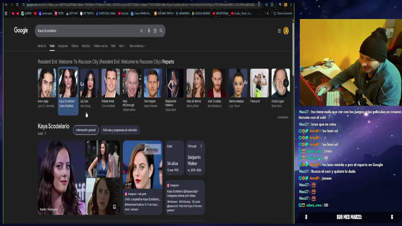Image resolution: width=402 pixels, height=226 pixels.
Task: Clear the search box with the X
Action: [x=141, y=31]
